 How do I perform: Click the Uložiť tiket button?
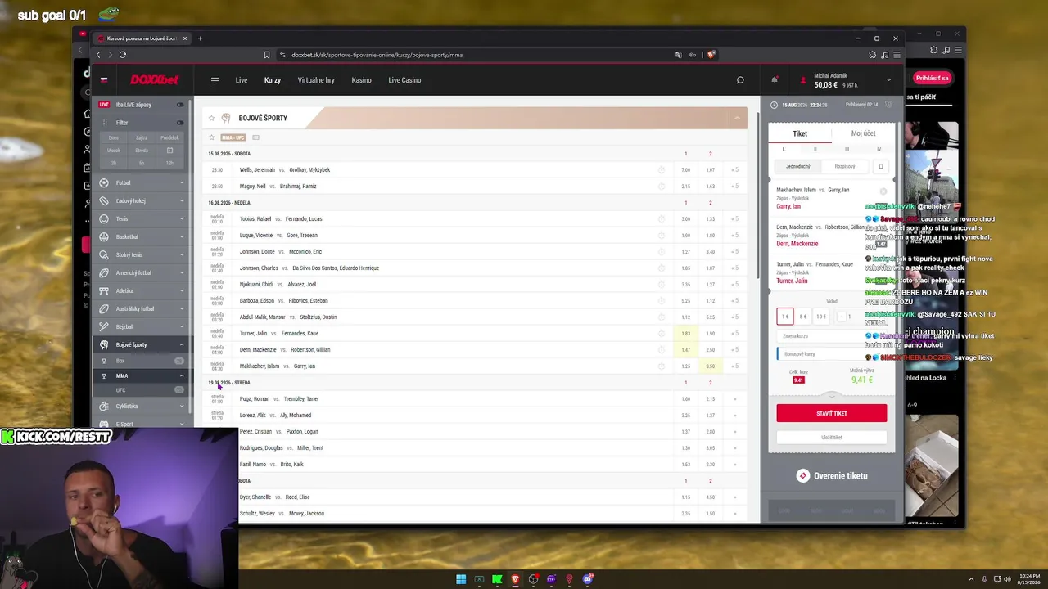pos(832,438)
